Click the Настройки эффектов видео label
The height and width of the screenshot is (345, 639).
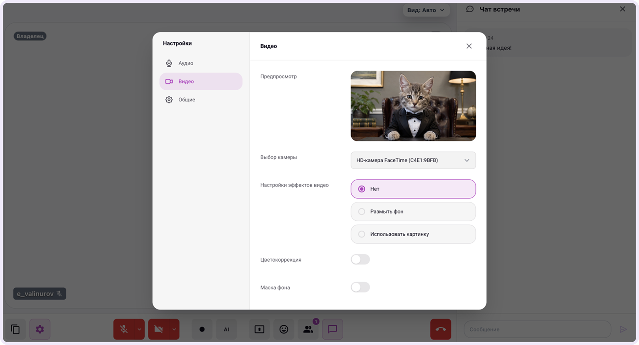click(x=294, y=185)
